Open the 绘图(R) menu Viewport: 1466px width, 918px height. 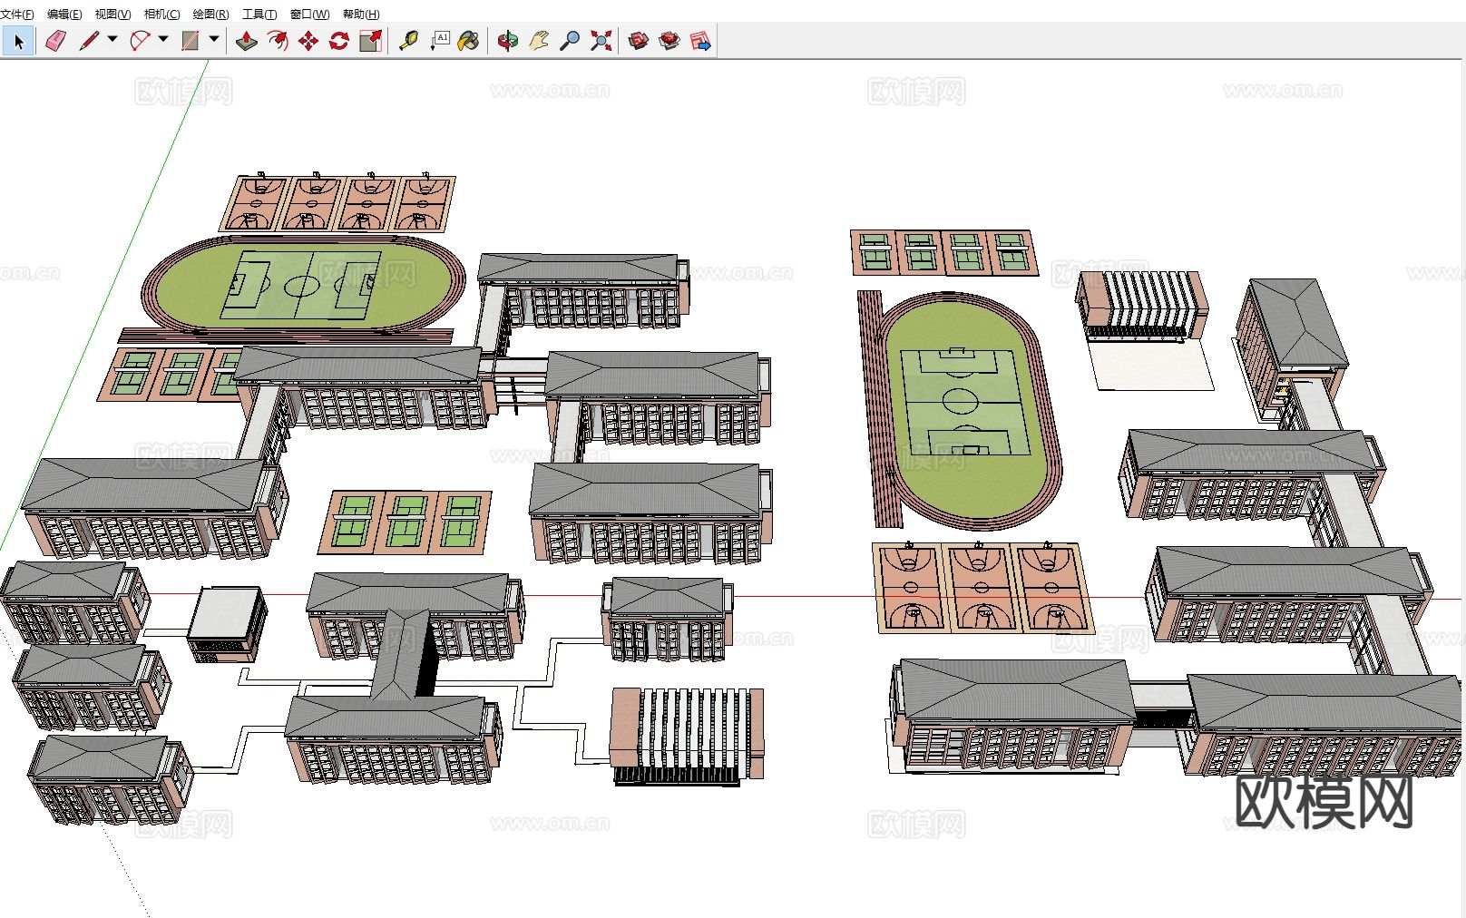click(x=211, y=14)
